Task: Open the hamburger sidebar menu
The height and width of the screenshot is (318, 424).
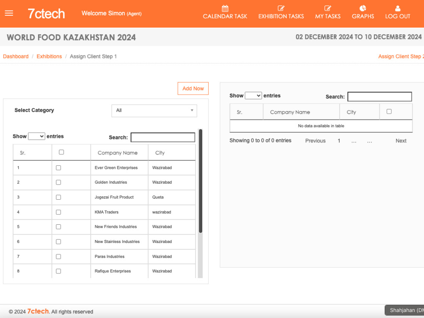Action: tap(9, 13)
